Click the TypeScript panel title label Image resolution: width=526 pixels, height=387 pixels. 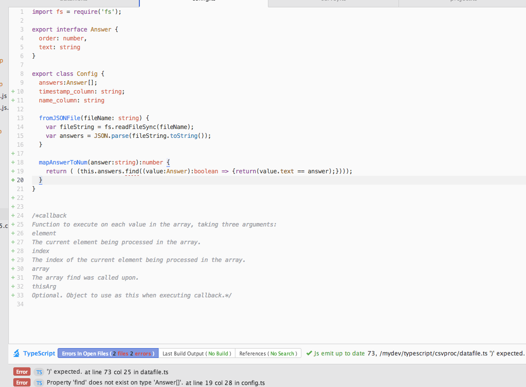click(x=39, y=353)
